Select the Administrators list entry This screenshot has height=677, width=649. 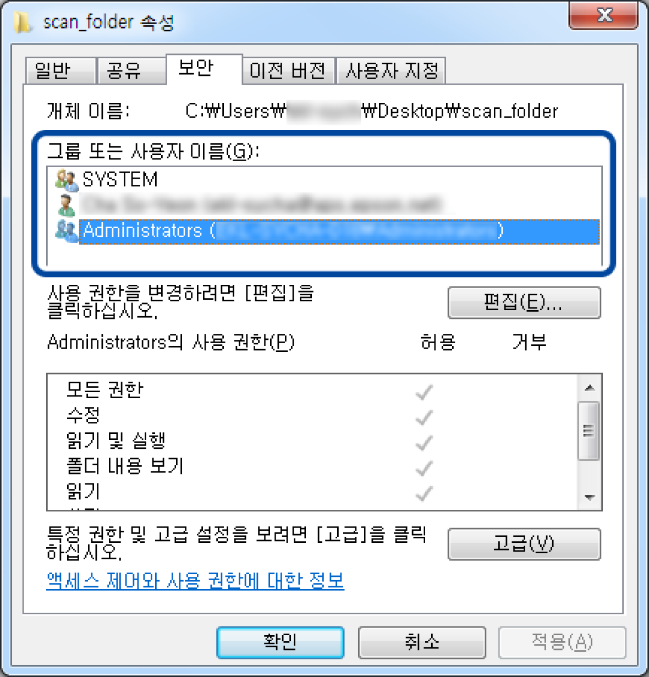(339, 230)
